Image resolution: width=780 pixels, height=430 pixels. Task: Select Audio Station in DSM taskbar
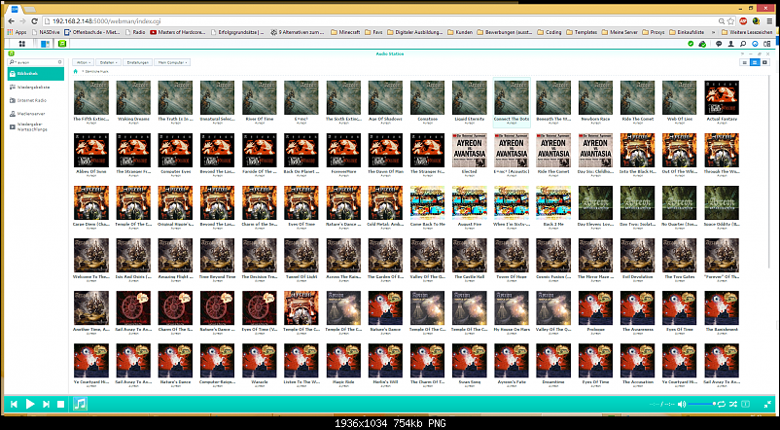62,44
